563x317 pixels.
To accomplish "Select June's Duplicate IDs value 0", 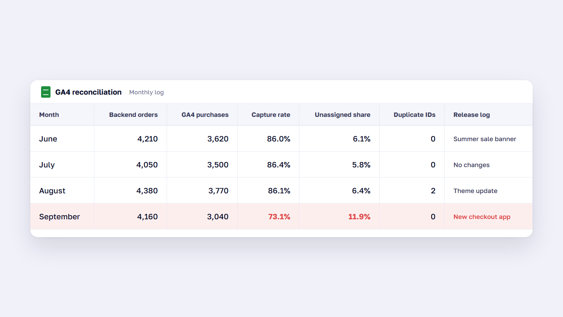I will click(x=433, y=139).
